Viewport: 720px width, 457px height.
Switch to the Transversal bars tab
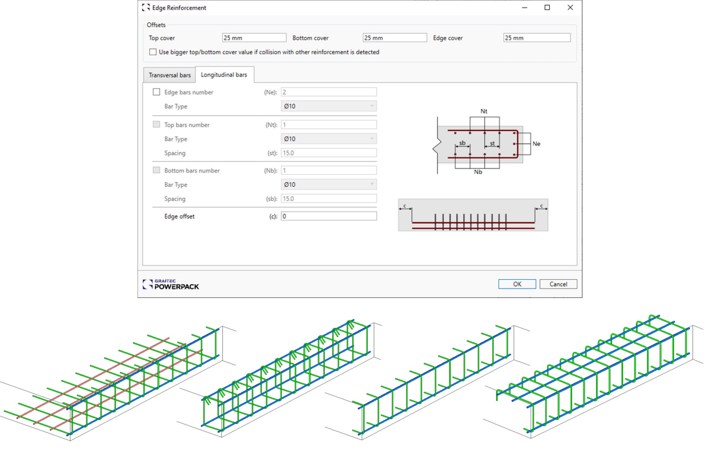click(170, 75)
